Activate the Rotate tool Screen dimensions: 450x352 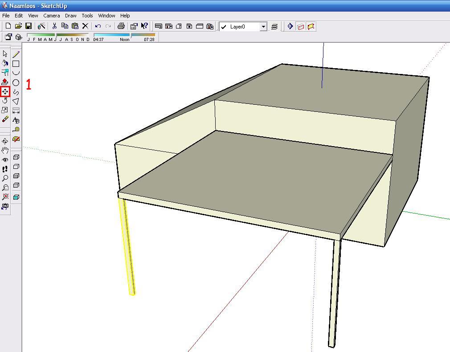pos(5,101)
